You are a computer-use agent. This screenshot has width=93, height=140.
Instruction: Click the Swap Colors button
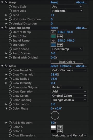click(67, 62)
